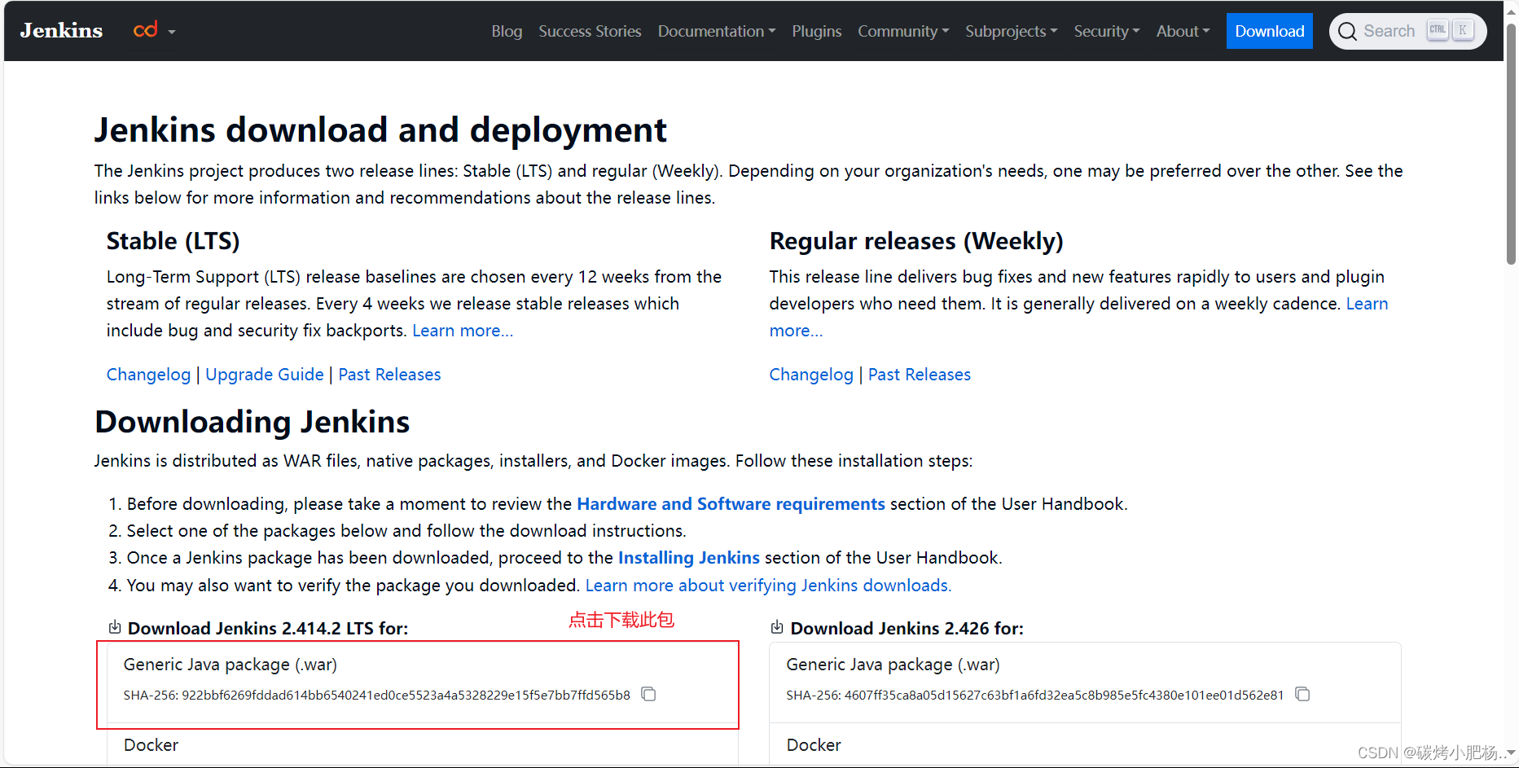Expand the Documentation dropdown menu

click(x=717, y=31)
